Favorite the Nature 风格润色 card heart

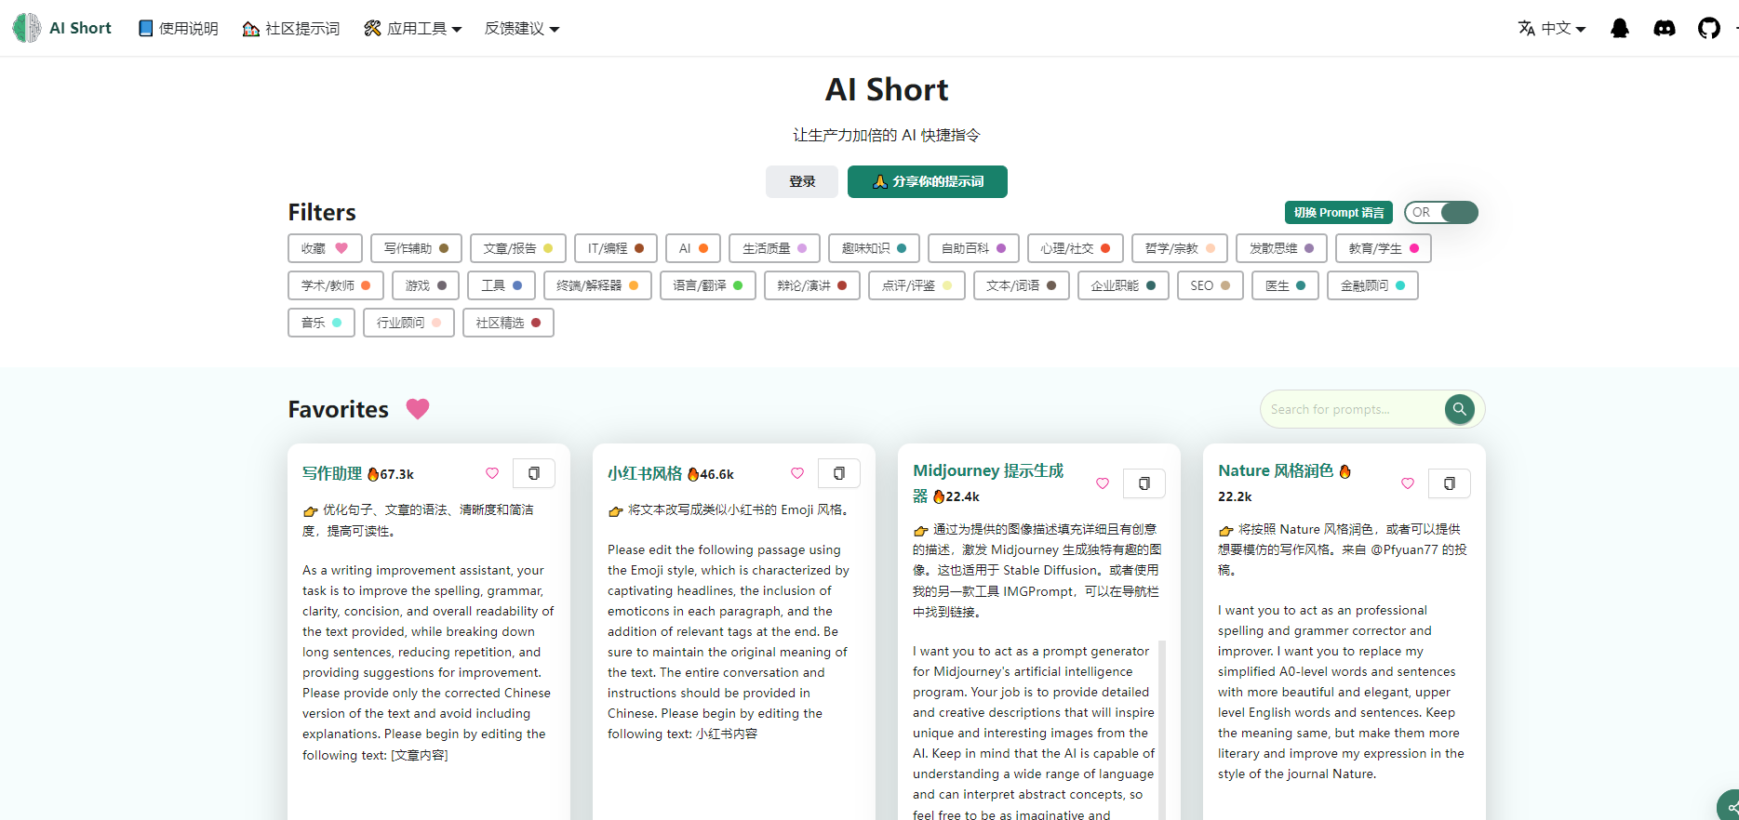(x=1408, y=483)
